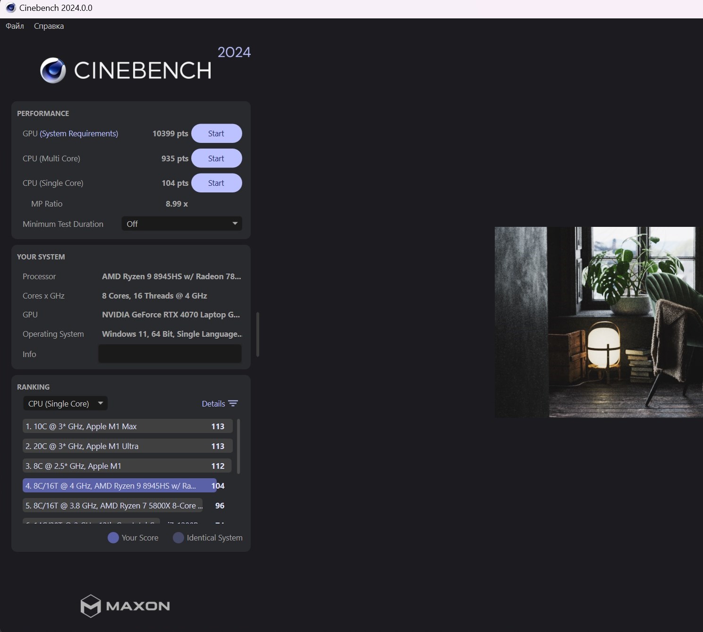Select the Apple M1 Max ranking entry
Viewport: 703px width, 632px height.
(127, 426)
